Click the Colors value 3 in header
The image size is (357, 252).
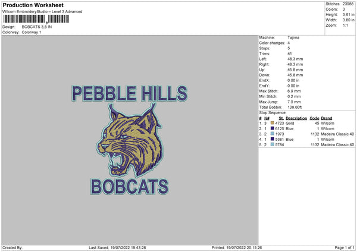(344, 10)
